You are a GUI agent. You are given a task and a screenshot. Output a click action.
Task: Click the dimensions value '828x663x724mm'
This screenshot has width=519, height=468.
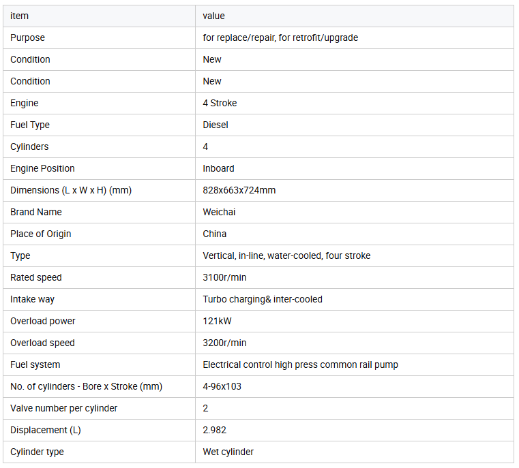(x=239, y=190)
